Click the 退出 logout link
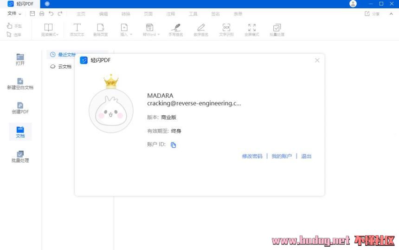Image resolution: width=399 pixels, height=250 pixels. (x=306, y=156)
